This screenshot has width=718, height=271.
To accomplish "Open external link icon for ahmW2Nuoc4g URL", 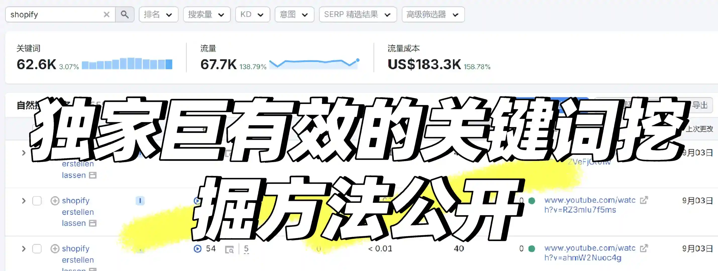I will tap(644, 248).
